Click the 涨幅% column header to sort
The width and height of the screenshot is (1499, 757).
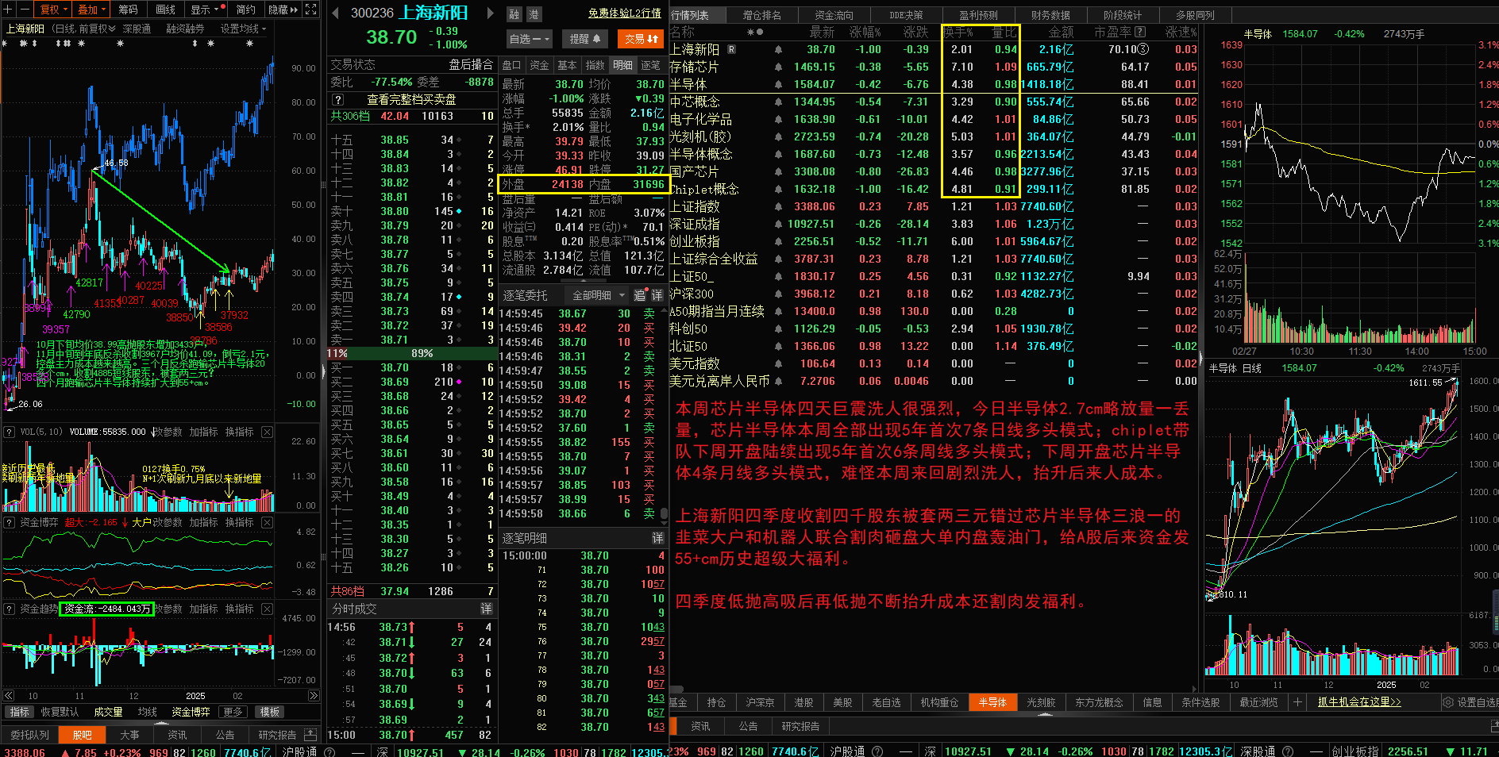[x=865, y=32]
